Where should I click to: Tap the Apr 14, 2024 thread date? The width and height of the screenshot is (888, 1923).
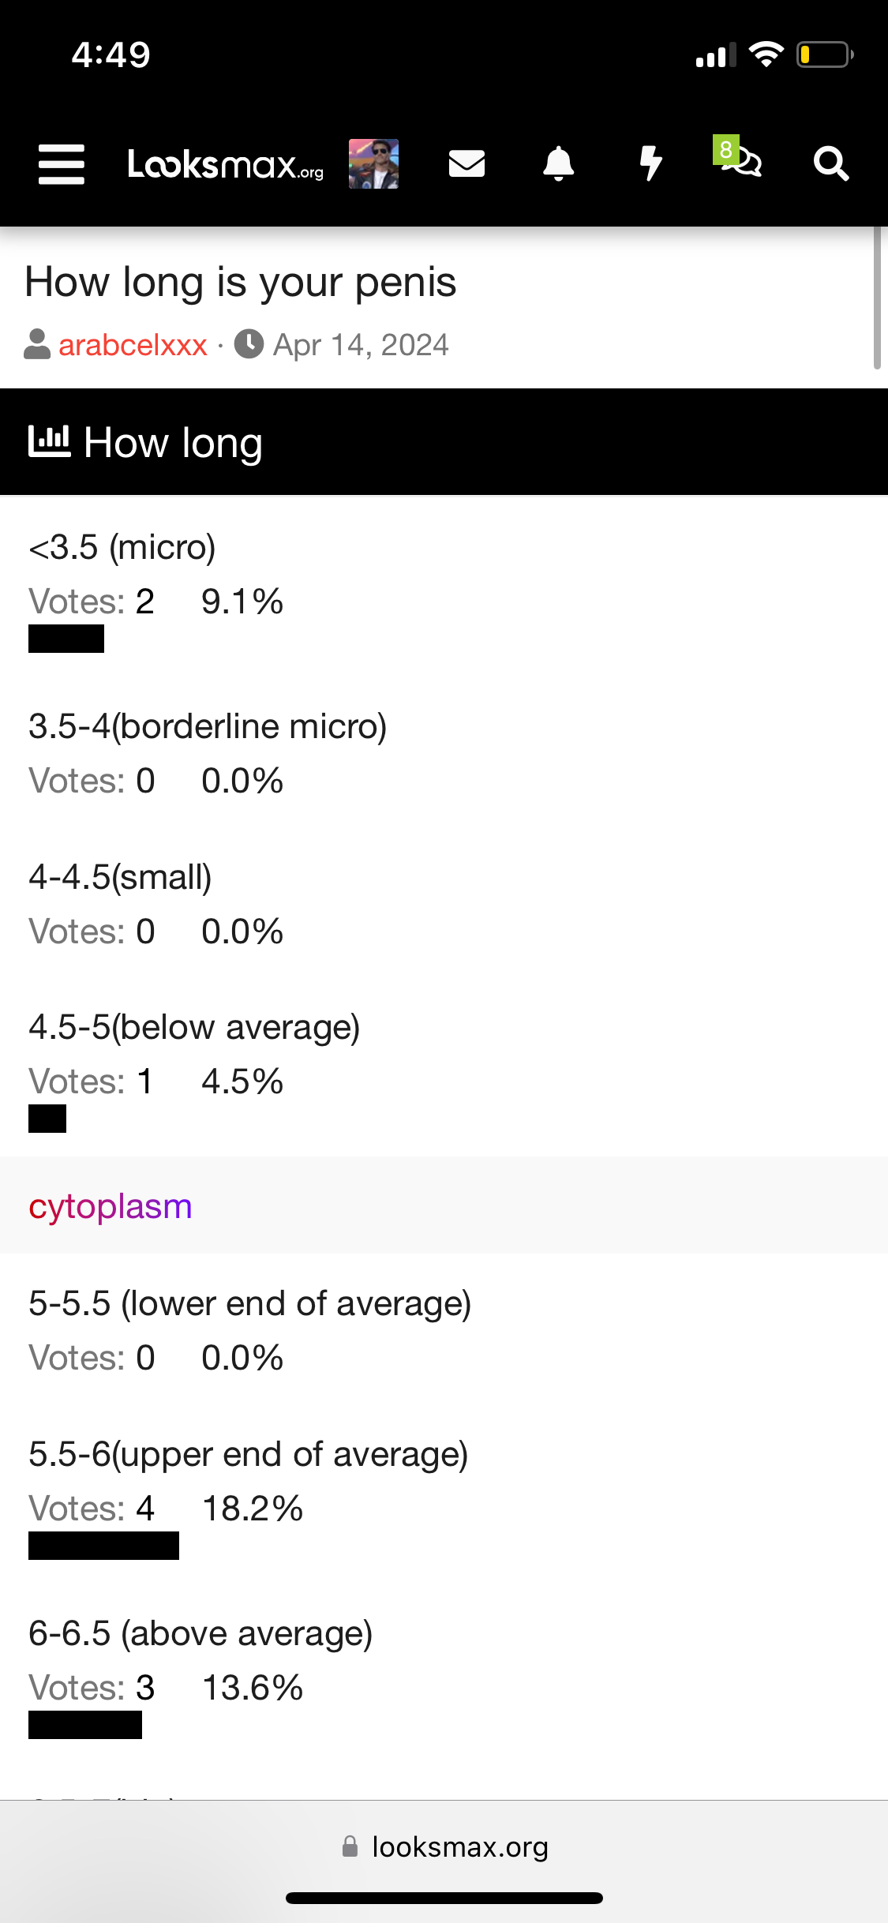pos(361,345)
